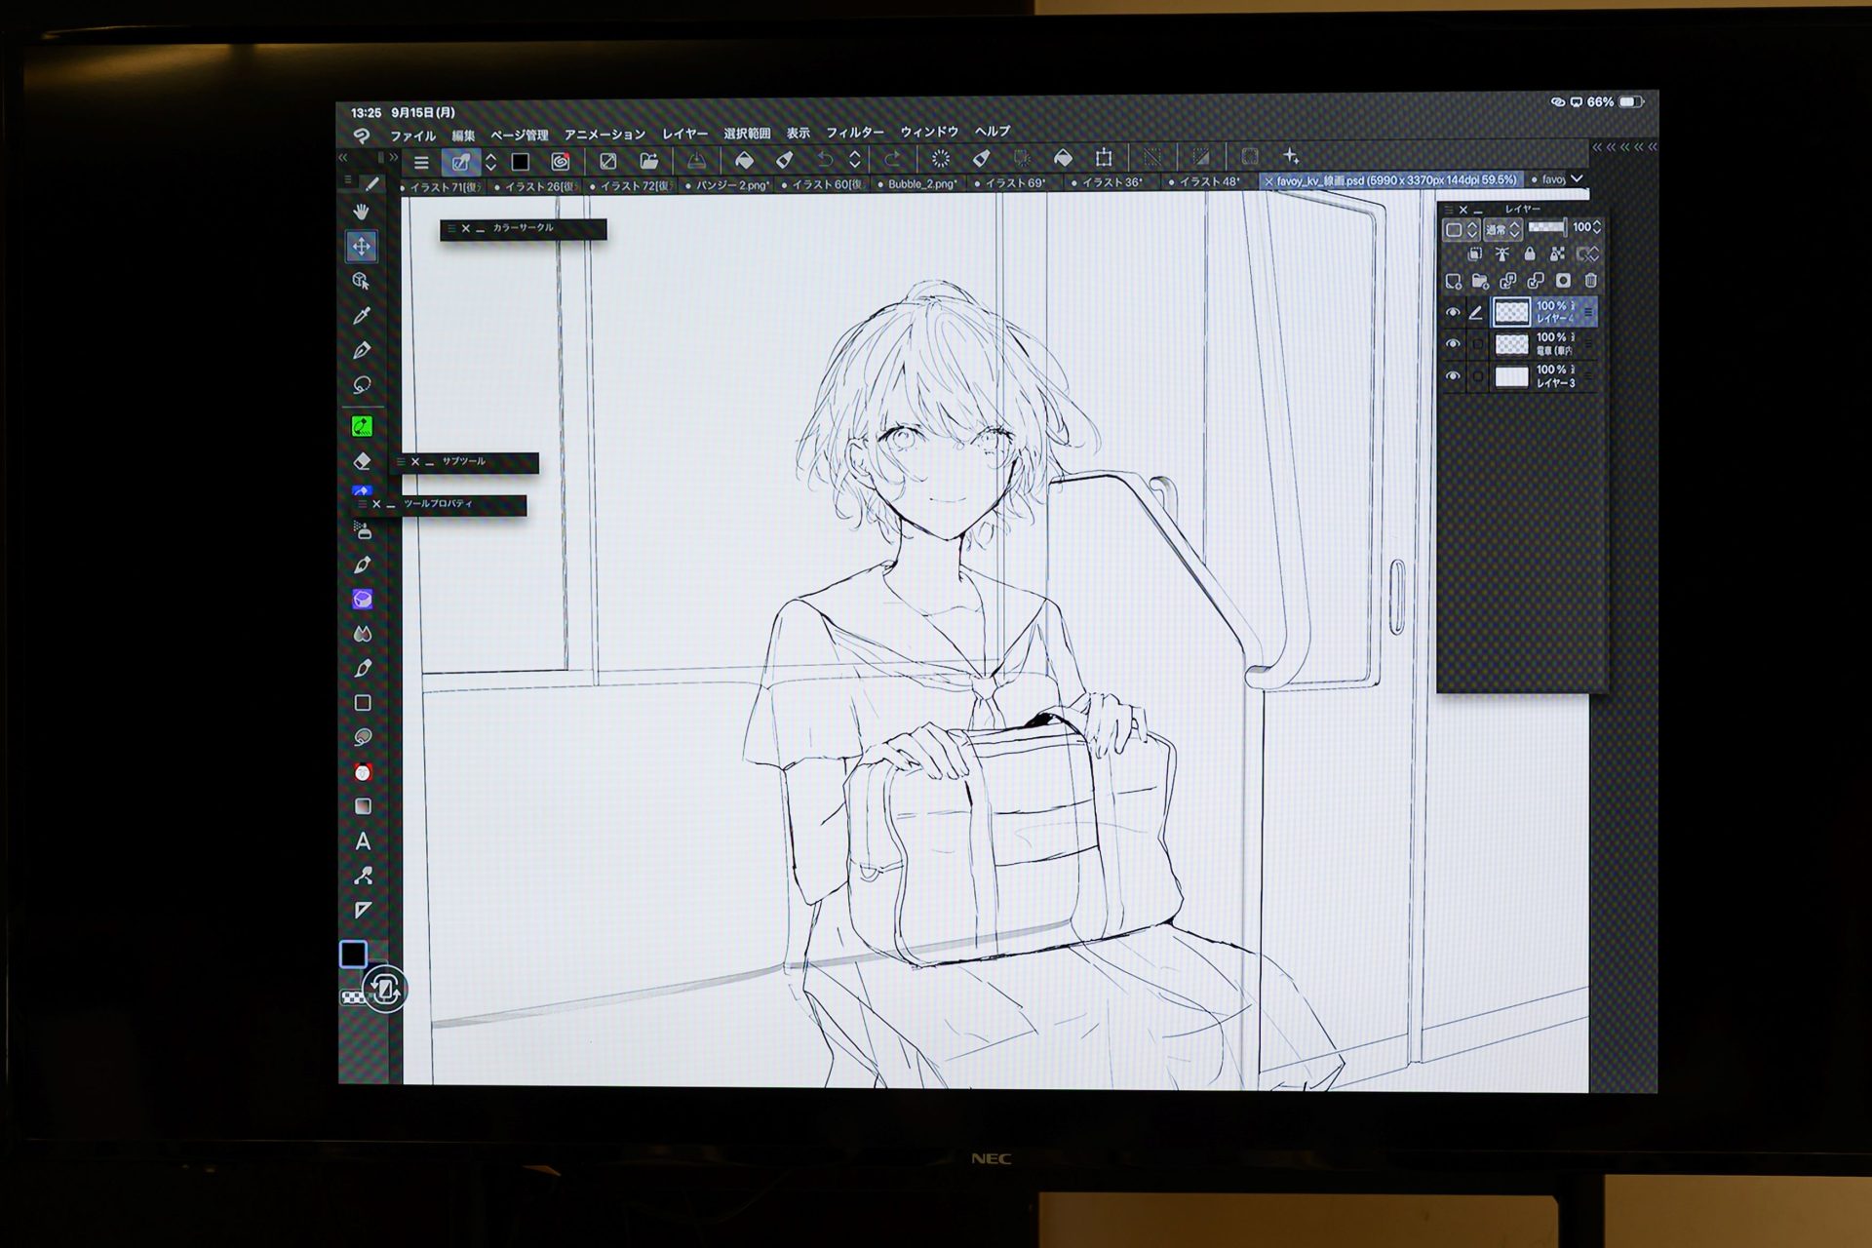Select the Lasso selection tool
The image size is (1872, 1248).
[362, 385]
